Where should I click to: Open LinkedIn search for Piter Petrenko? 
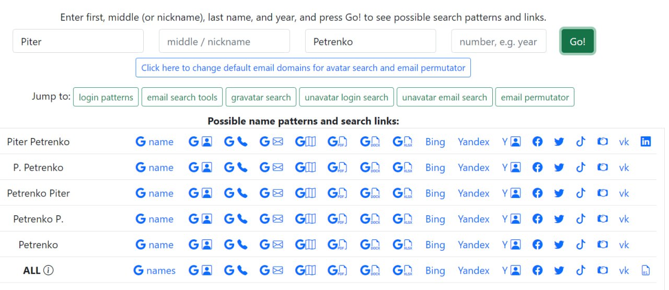(x=645, y=142)
